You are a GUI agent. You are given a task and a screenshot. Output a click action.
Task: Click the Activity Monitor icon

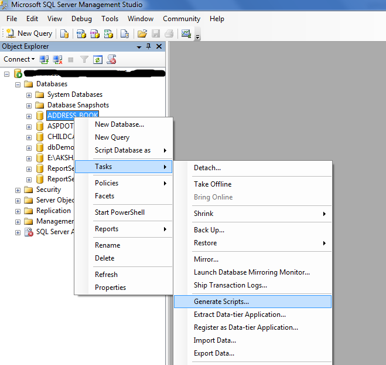(x=186, y=33)
